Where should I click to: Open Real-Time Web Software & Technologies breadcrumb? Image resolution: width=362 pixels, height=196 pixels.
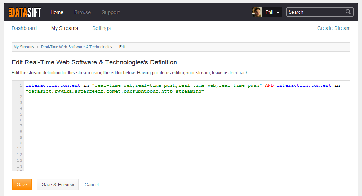tap(77, 47)
